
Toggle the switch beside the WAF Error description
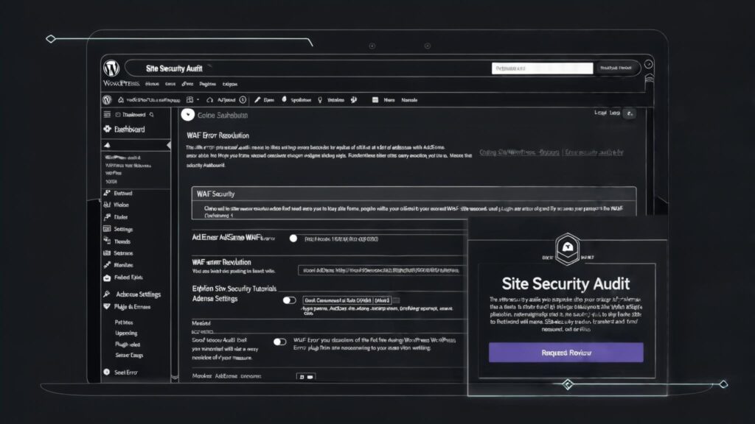(x=279, y=342)
